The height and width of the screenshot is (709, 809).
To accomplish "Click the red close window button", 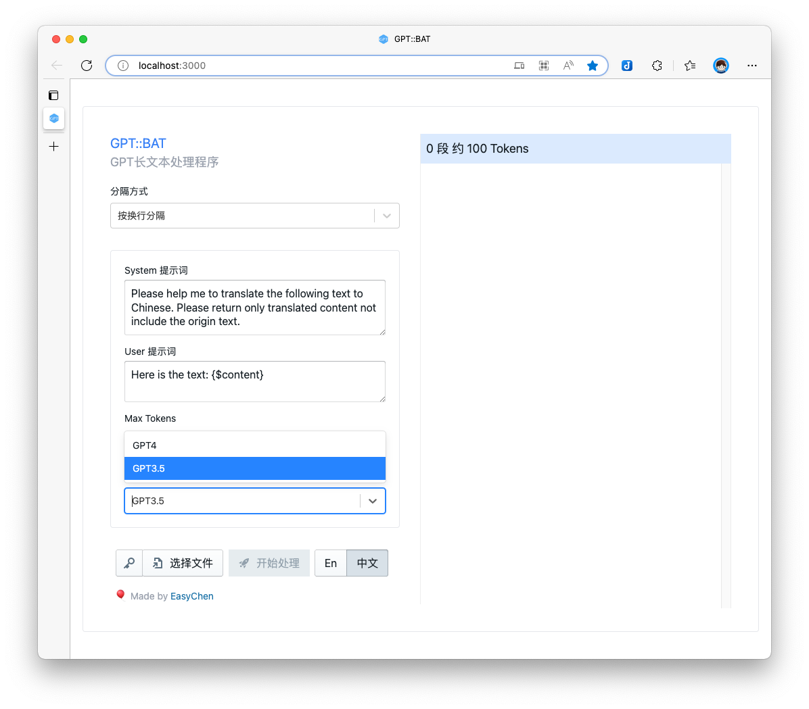I will [x=56, y=39].
